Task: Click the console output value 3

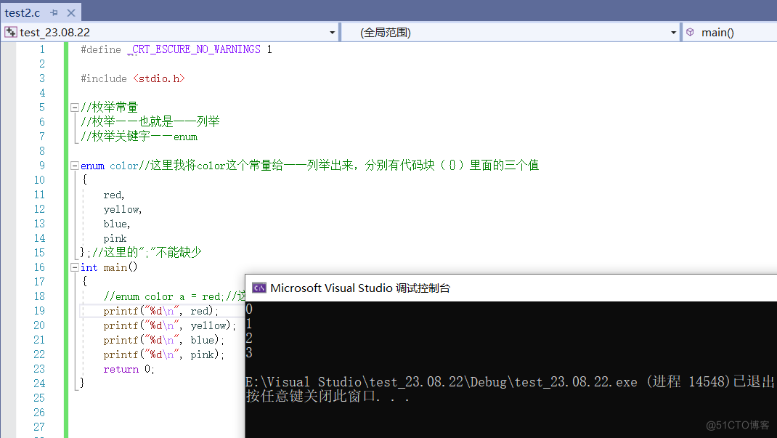Action: coord(249,353)
